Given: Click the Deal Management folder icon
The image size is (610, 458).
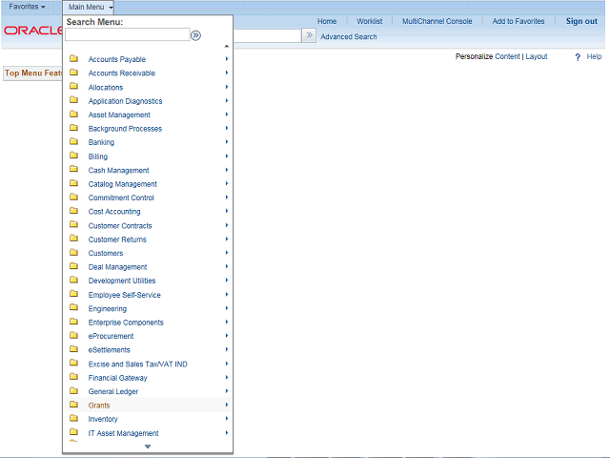Looking at the screenshot, I should (73, 266).
